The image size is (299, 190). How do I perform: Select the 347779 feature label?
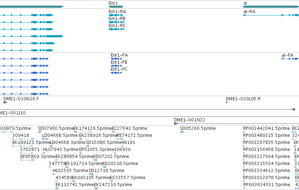57,164
